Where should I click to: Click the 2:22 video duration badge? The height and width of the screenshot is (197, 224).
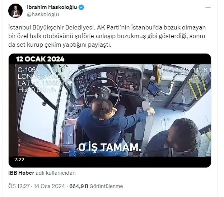[19, 159]
